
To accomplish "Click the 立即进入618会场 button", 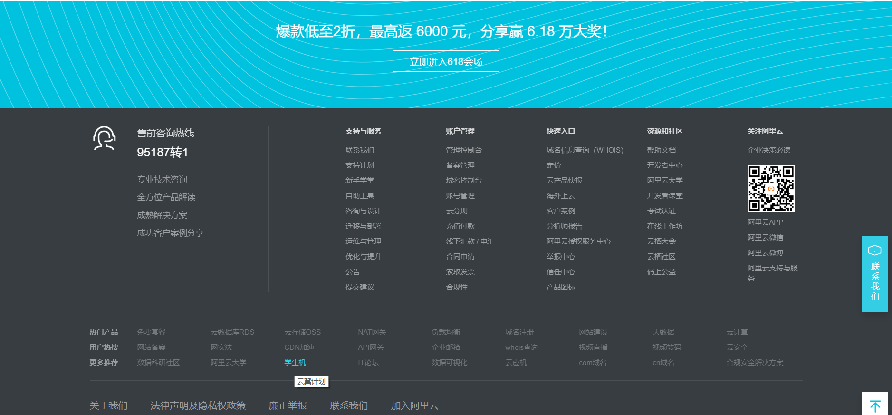I will click(446, 61).
